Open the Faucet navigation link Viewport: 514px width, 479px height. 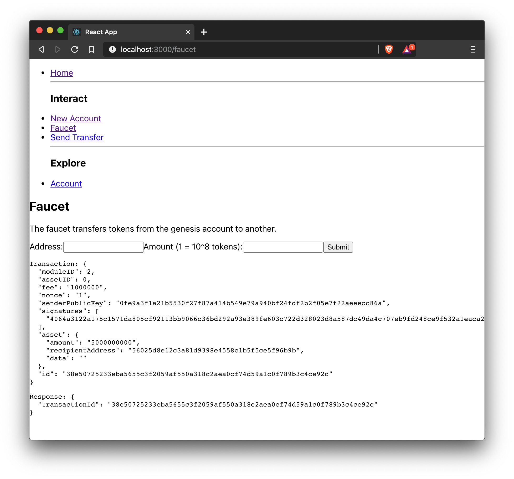[63, 128]
